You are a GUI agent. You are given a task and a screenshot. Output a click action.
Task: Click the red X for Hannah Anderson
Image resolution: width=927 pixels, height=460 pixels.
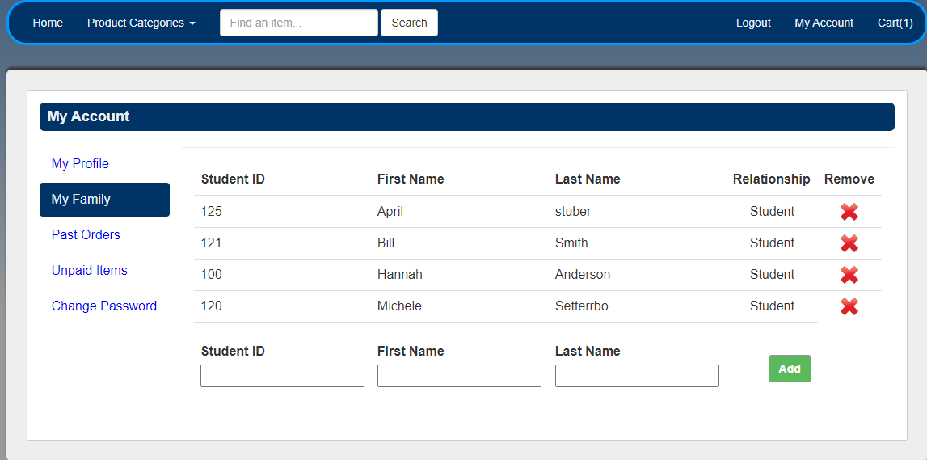point(849,275)
